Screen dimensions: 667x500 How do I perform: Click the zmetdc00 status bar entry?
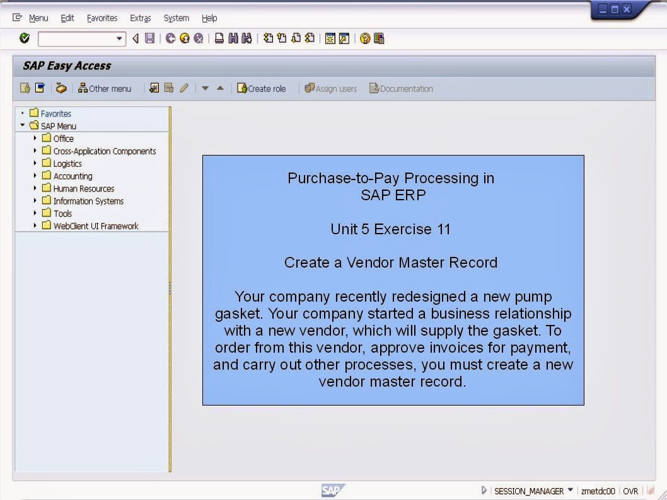tap(598, 491)
